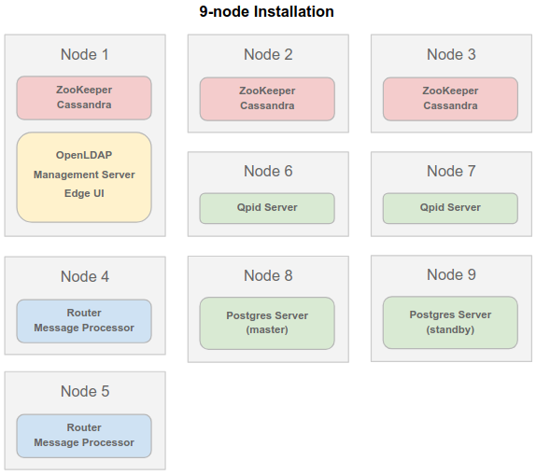Select the Node 9 heading
Viewport: 536px width, 475px height.
pos(451,274)
